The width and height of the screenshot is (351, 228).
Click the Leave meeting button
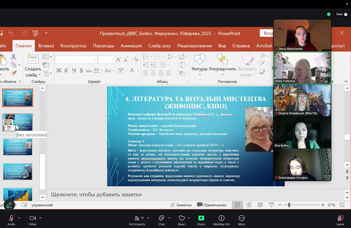[x=340, y=218]
